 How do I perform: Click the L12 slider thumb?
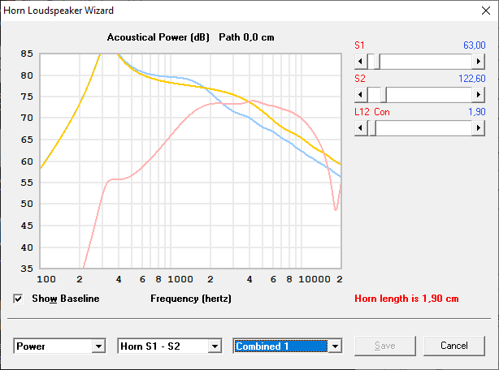point(371,128)
